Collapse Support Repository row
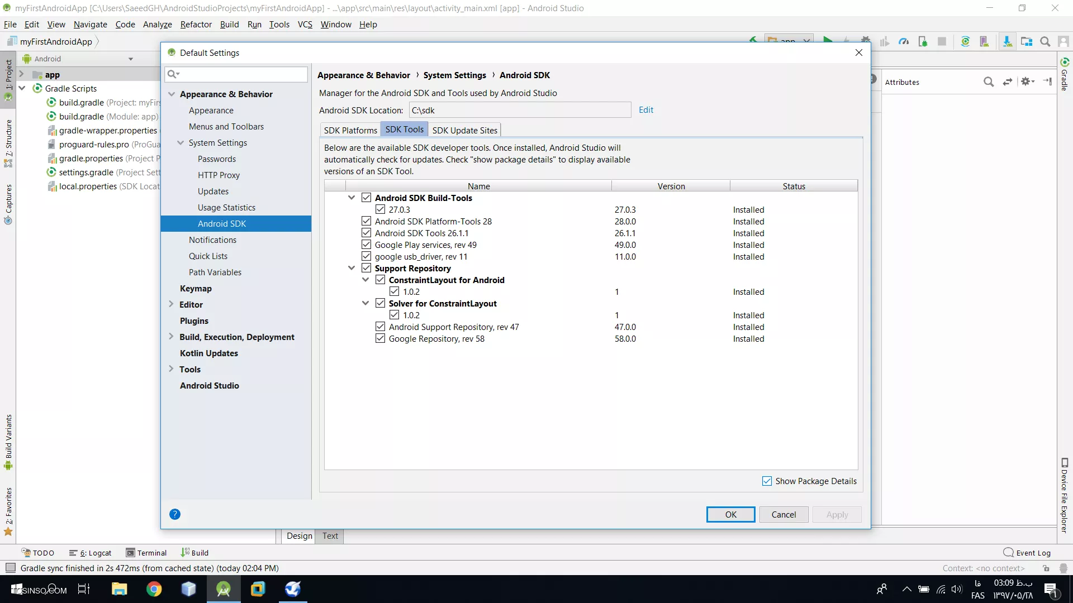Viewport: 1073px width, 603px height. point(352,268)
